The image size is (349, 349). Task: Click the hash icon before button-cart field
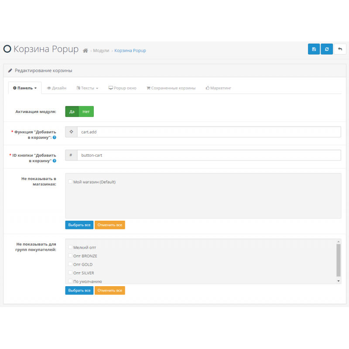(x=71, y=155)
